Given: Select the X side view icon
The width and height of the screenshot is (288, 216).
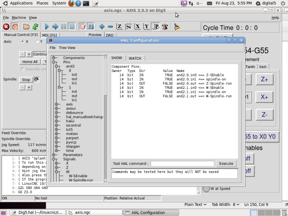Looking at the screenshot, I should (137, 27).
